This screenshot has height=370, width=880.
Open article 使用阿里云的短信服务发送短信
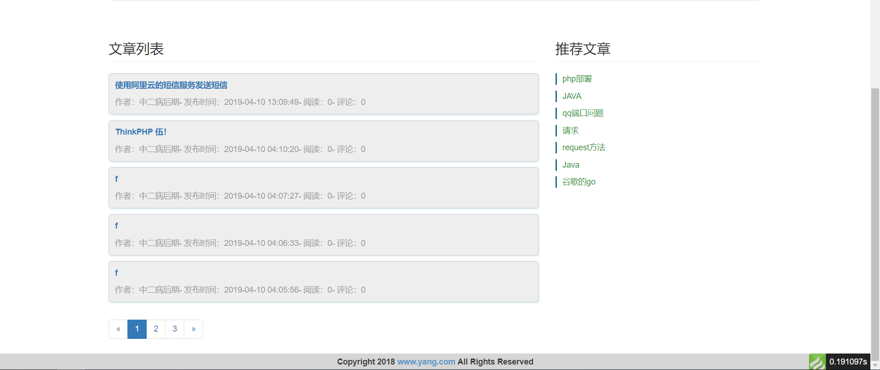[171, 85]
